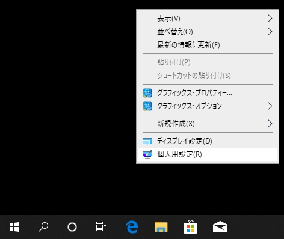Click the 個人用設定 icon
This screenshot has width=284, height=239.
pos(147,154)
